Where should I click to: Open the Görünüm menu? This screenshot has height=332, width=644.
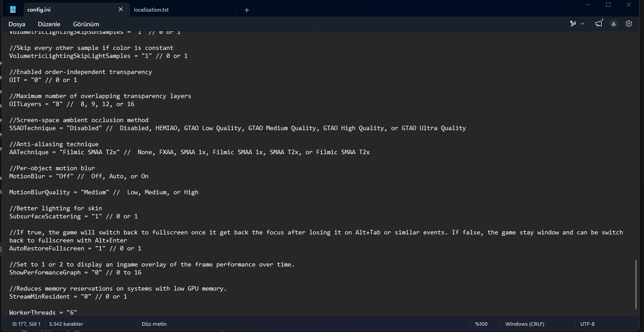coord(86,24)
